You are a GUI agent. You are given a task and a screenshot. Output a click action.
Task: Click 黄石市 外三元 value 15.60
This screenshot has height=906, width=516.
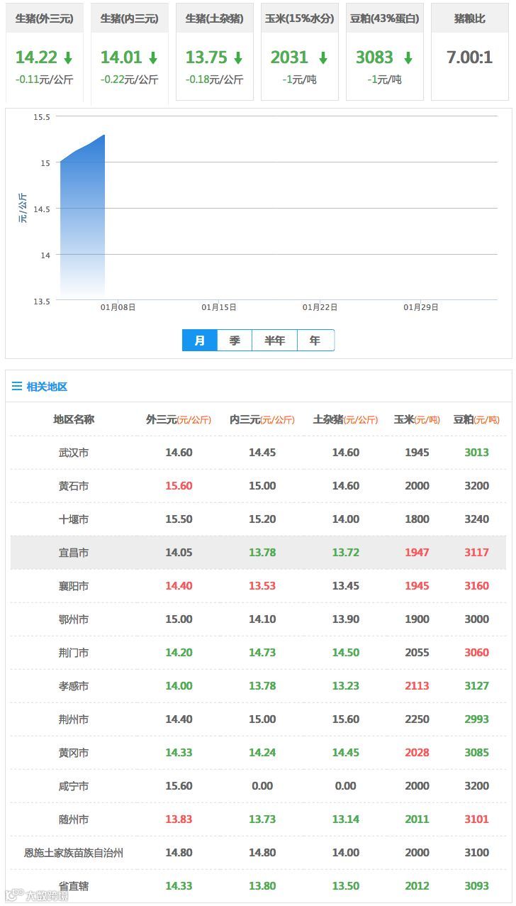pyautogui.click(x=179, y=486)
